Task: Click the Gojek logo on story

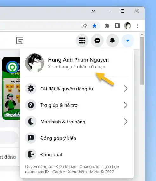Action: click(x=12, y=67)
